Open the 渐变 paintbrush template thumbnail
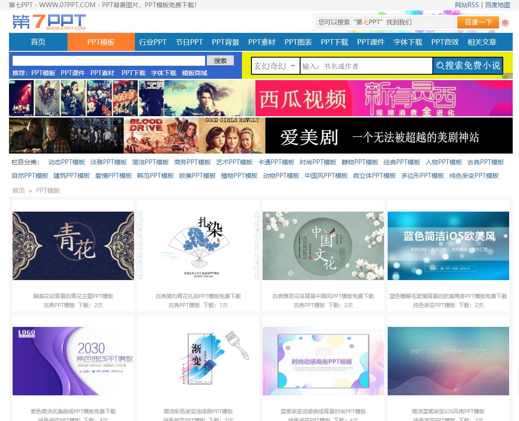 198,361
